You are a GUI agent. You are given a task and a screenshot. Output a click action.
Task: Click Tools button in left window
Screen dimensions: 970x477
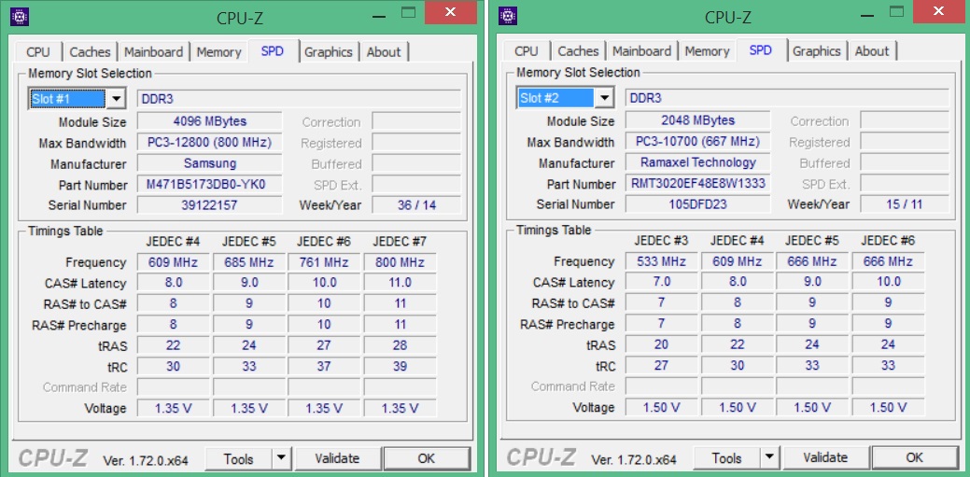click(239, 458)
